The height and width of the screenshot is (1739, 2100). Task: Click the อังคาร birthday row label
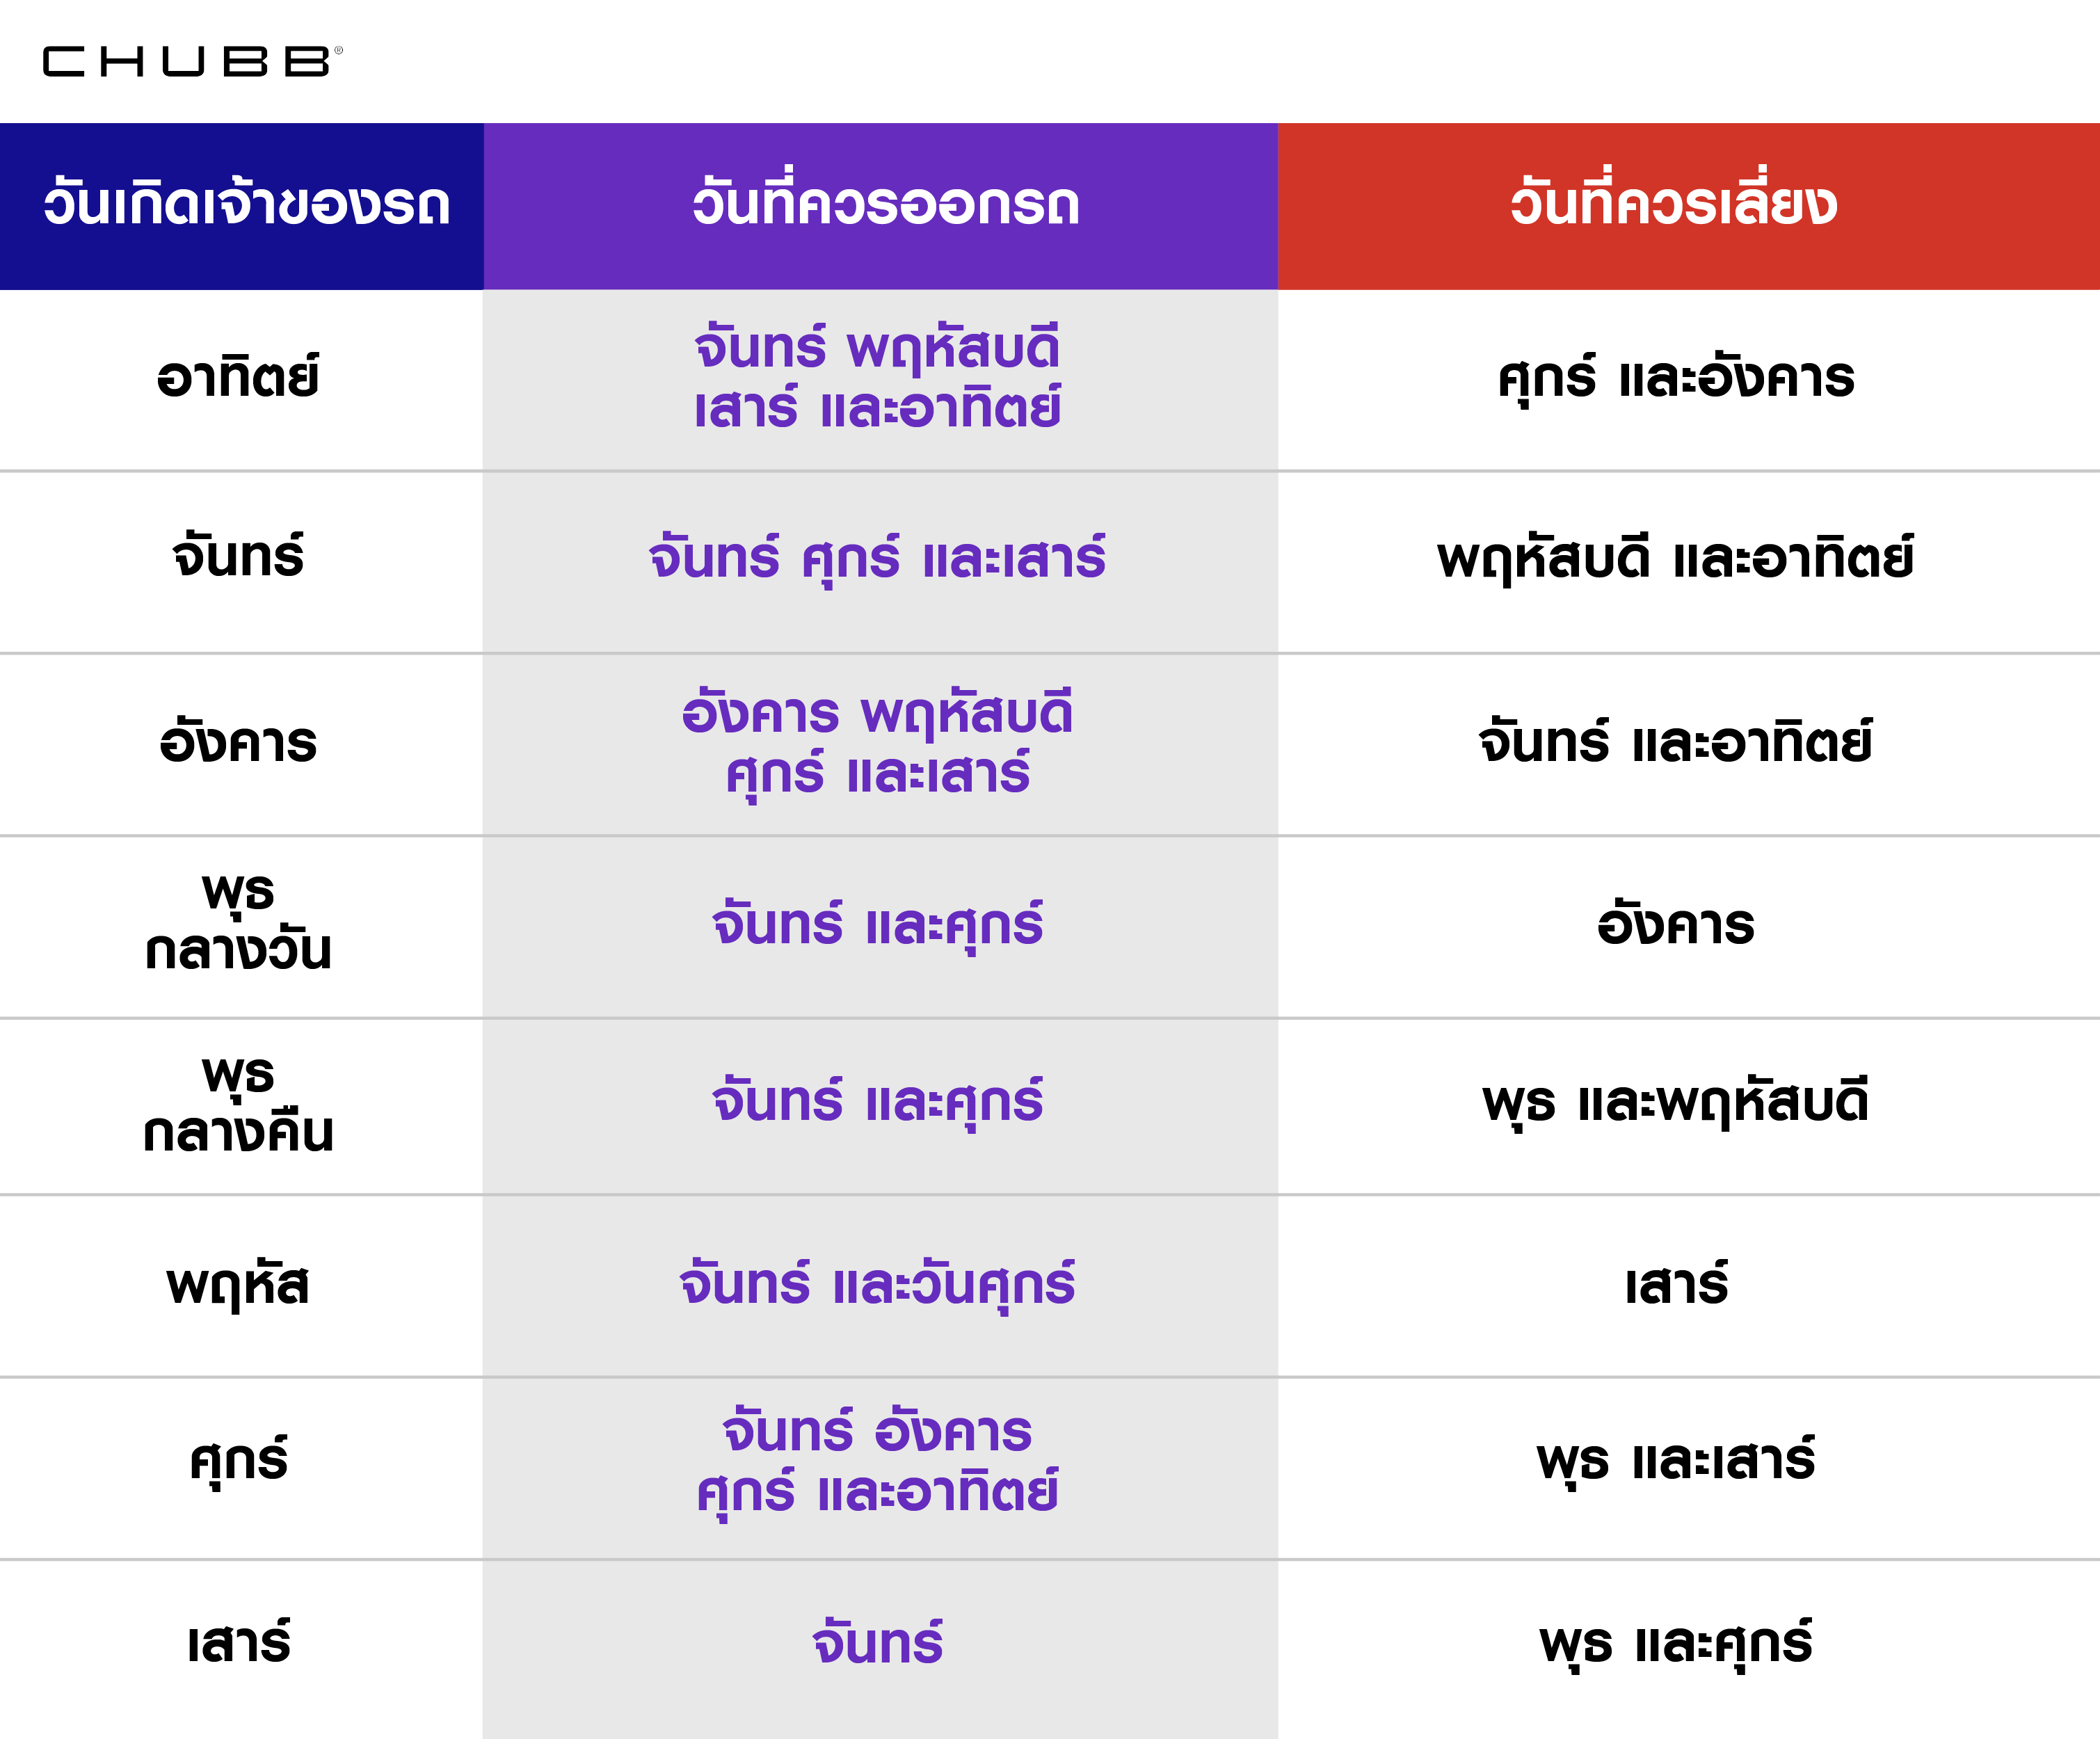point(238,743)
